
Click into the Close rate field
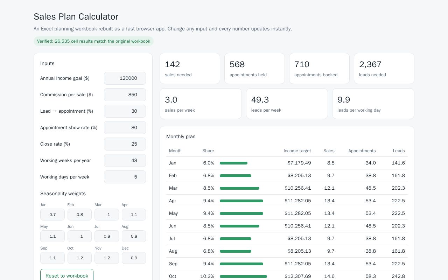(125, 144)
